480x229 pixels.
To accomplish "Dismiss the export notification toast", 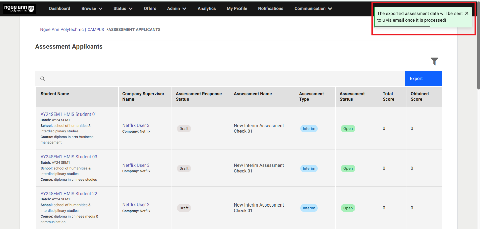I will [x=467, y=13].
